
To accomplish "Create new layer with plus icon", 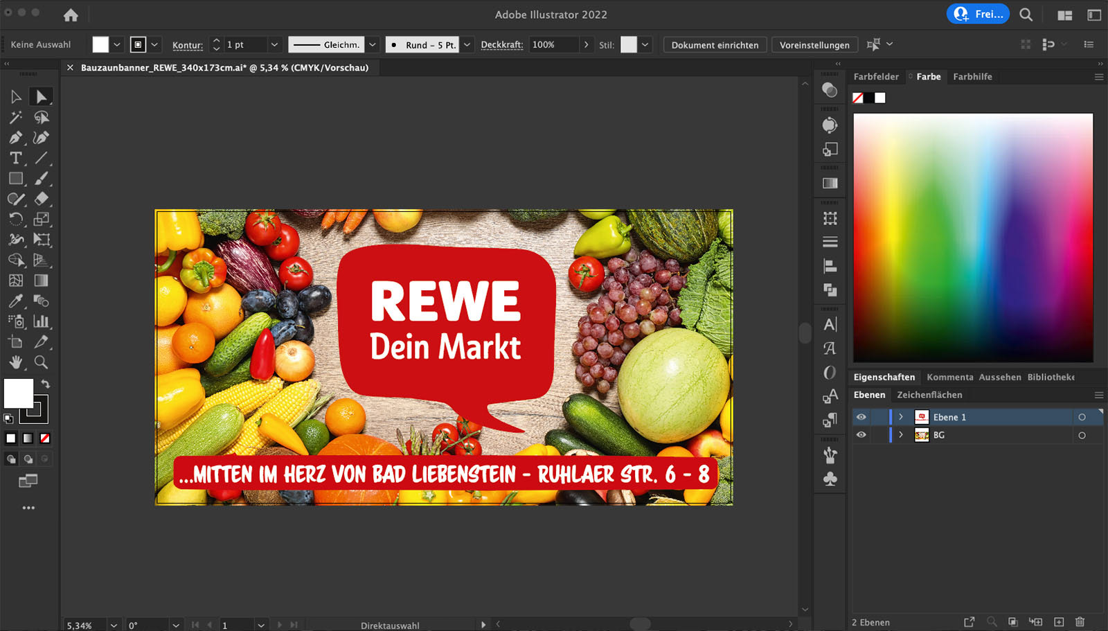I will coord(1059,622).
